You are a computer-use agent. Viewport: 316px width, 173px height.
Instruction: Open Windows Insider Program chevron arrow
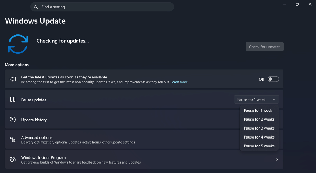[276, 160]
